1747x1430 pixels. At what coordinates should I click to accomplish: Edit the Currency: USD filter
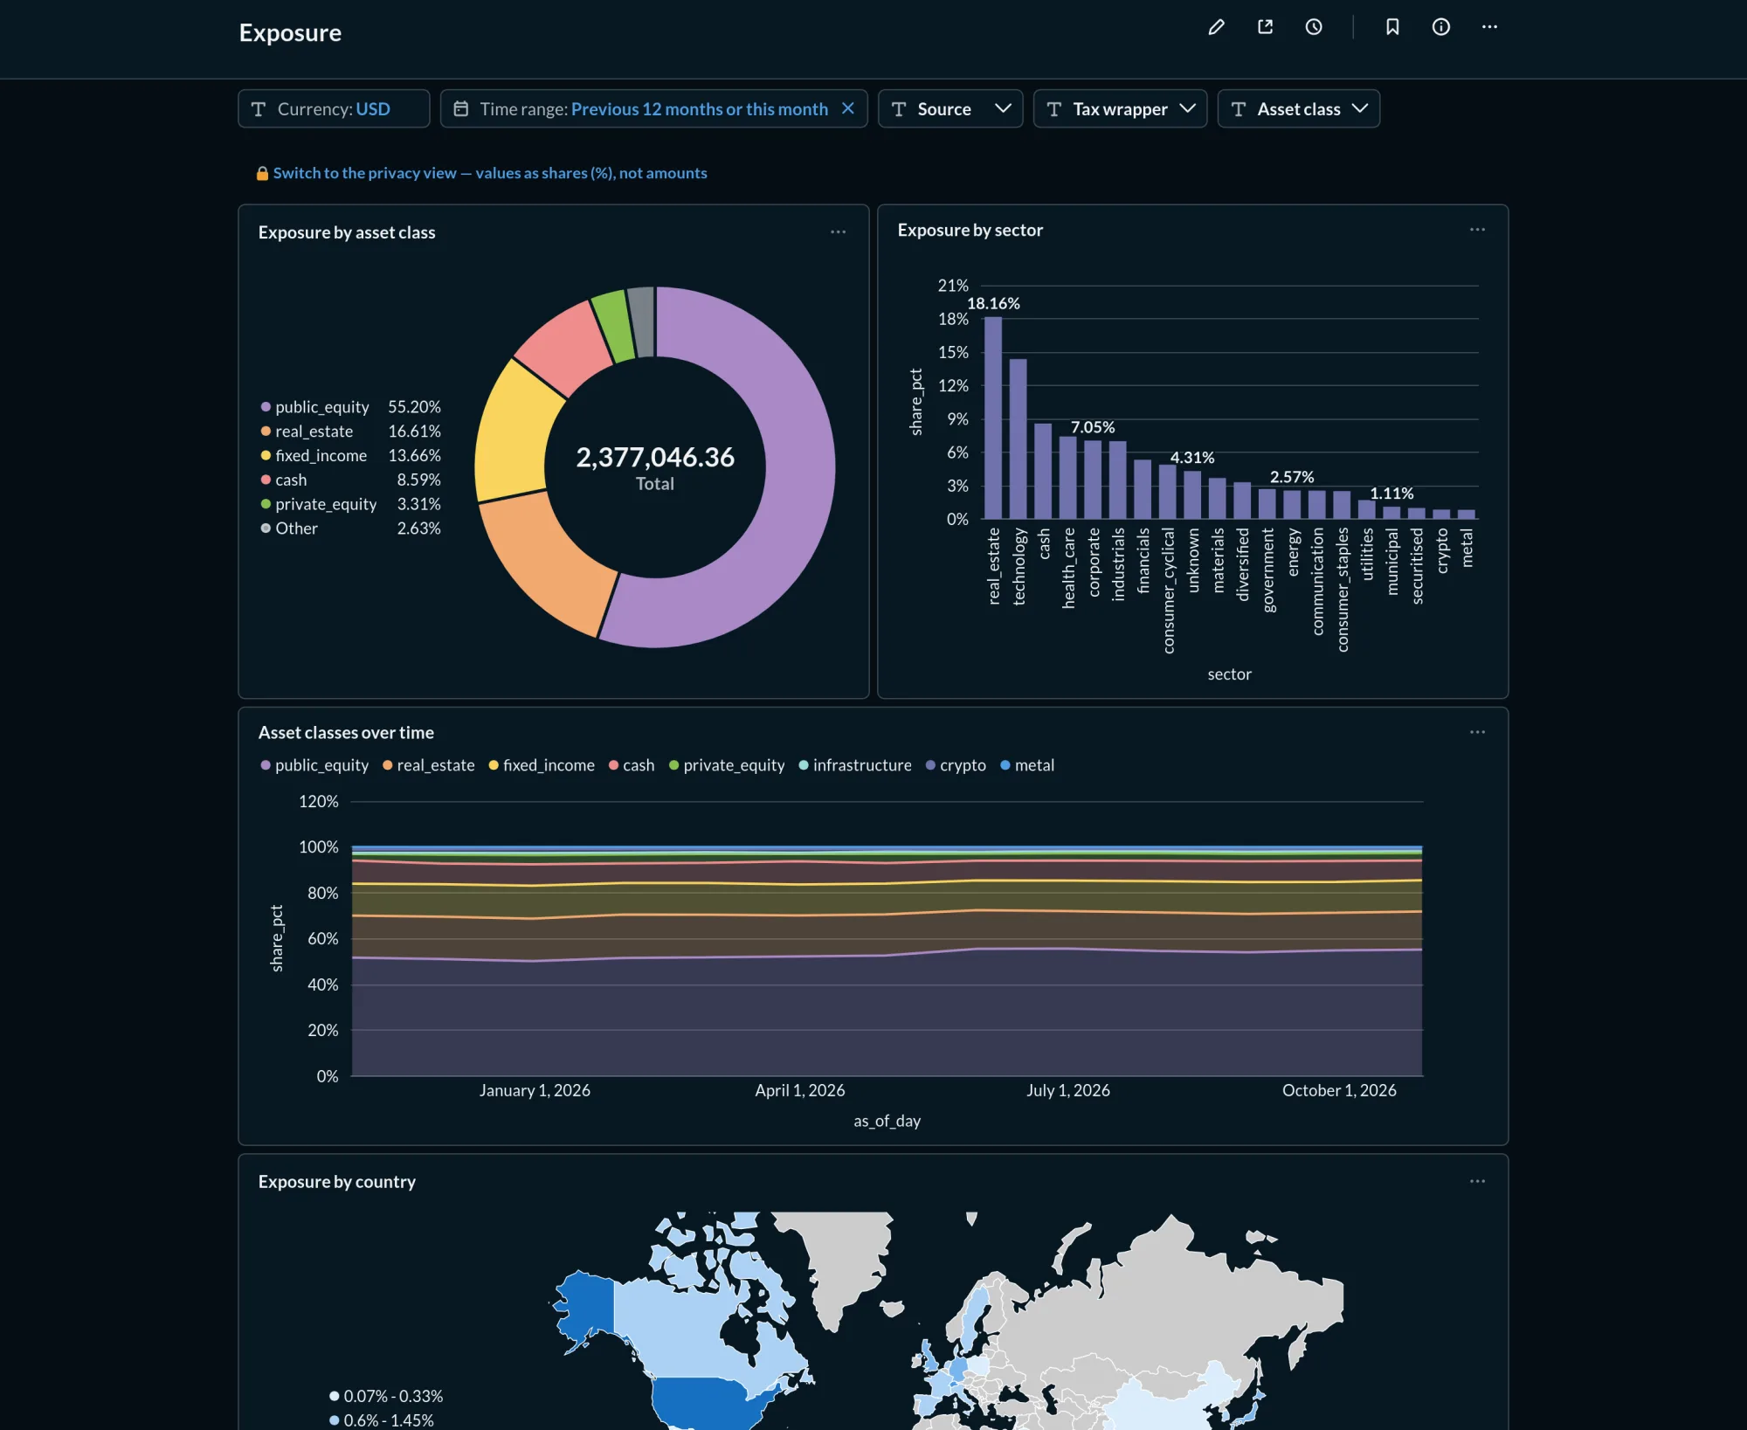pyautogui.click(x=334, y=108)
